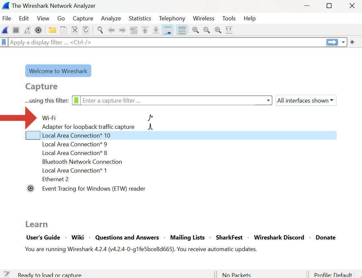Add a display filter button plus icon

(x=352, y=42)
